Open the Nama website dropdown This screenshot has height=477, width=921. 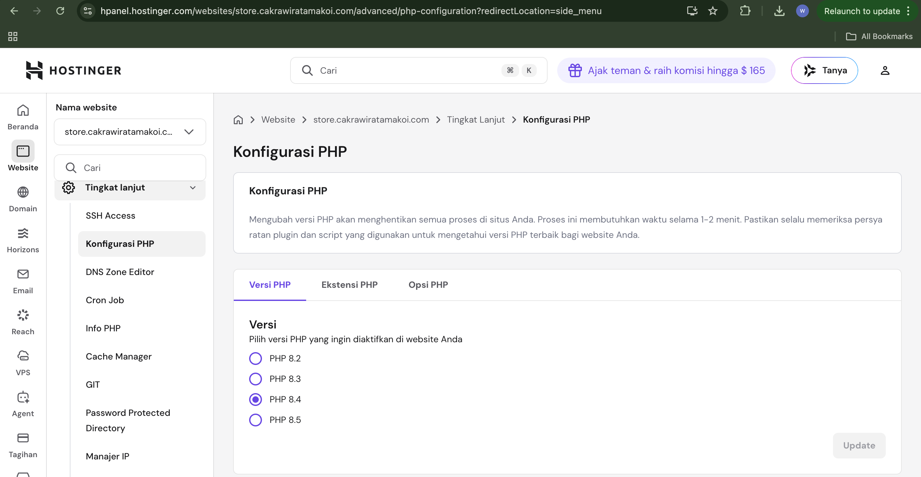click(130, 132)
